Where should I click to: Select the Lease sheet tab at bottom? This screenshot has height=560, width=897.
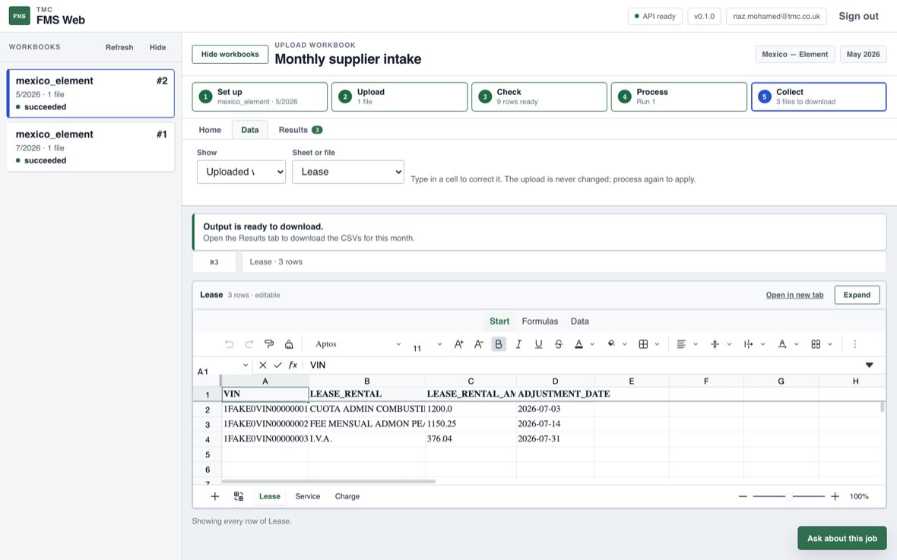point(269,496)
